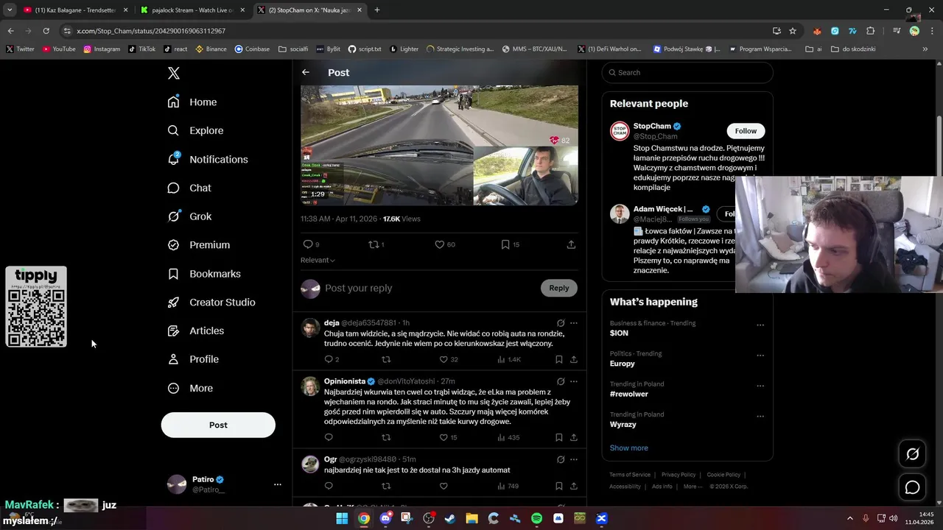This screenshot has width=943, height=530.
Task: Click the X Search field
Action: [687, 72]
